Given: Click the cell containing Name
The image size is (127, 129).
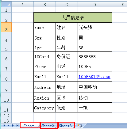Looking at the screenshot, I should click(x=44, y=27).
